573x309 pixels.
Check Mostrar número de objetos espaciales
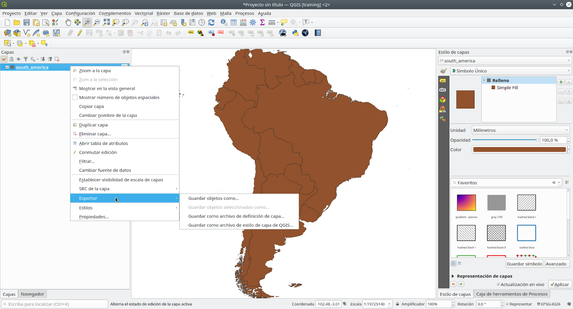[x=75, y=97]
